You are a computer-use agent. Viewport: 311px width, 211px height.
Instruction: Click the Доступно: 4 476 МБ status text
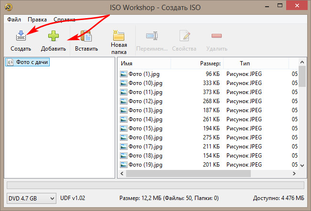coord(279,198)
